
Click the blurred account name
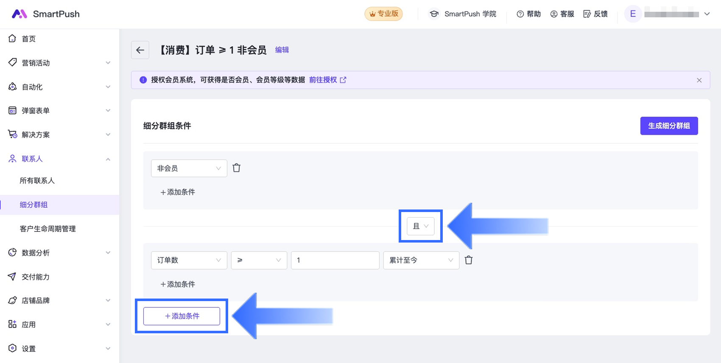[x=671, y=14]
